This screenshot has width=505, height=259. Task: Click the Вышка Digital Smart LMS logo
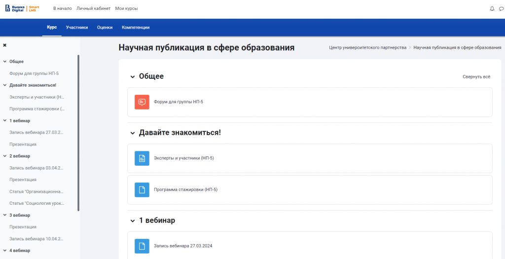[22, 8]
